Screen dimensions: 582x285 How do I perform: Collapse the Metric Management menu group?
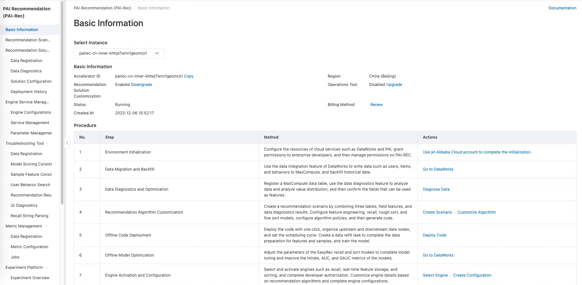coord(47,226)
